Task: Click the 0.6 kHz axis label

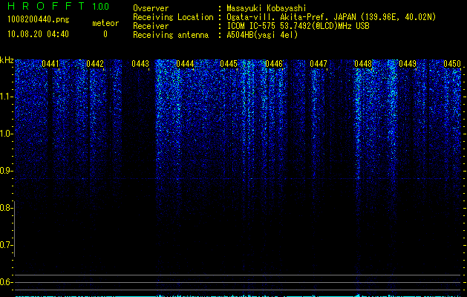Action: 6,282
